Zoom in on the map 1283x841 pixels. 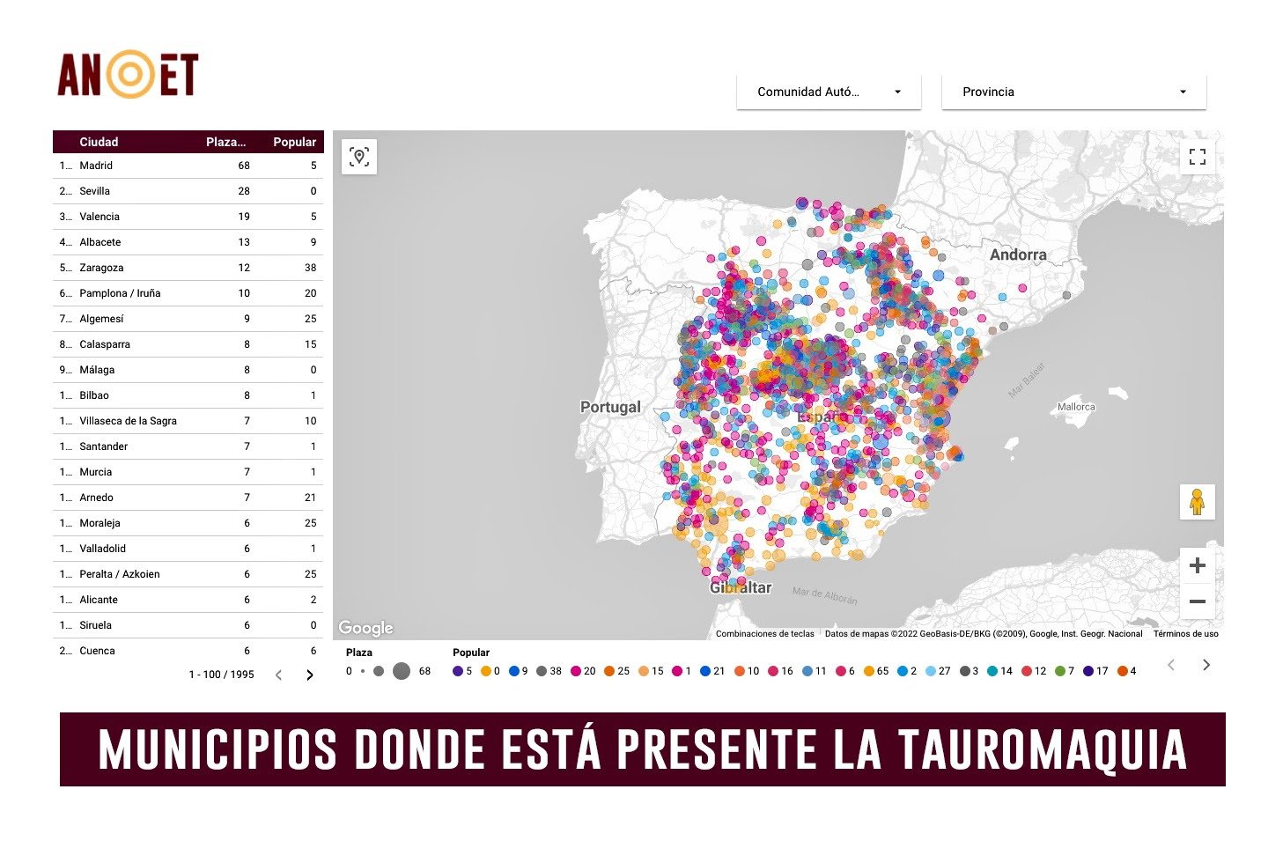point(1197,565)
